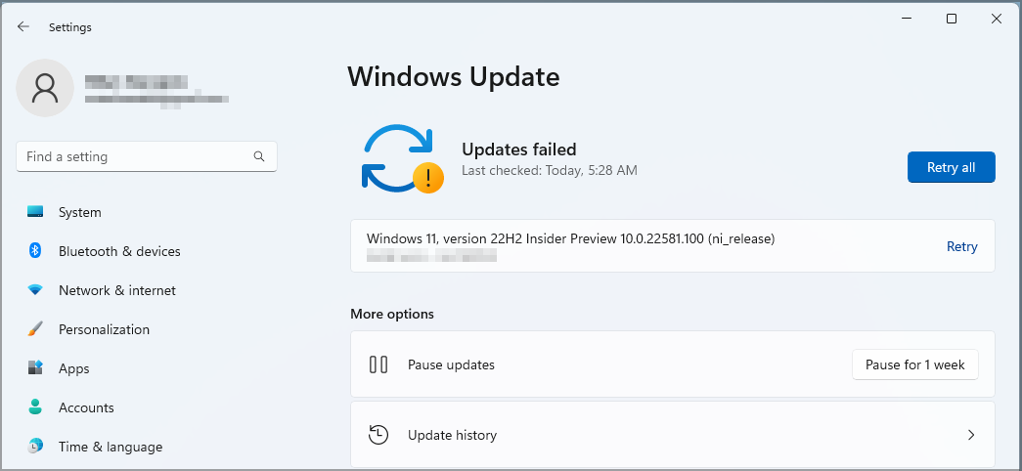Screen dimensions: 1022x471
Task: Click the search magnifier icon
Action: pyautogui.click(x=259, y=156)
